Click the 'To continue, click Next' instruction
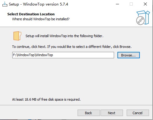Viewport: 153px width, 120px height. (x=72, y=47)
